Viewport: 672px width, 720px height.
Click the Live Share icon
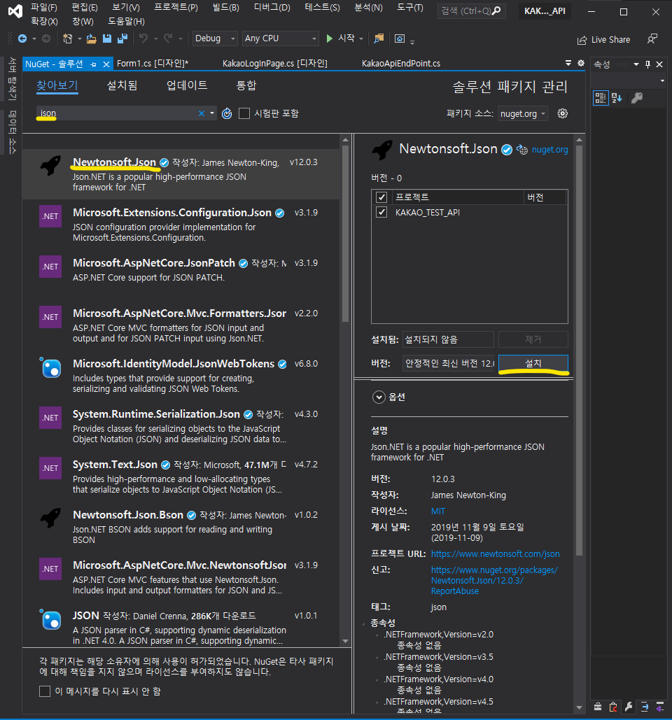pos(582,40)
